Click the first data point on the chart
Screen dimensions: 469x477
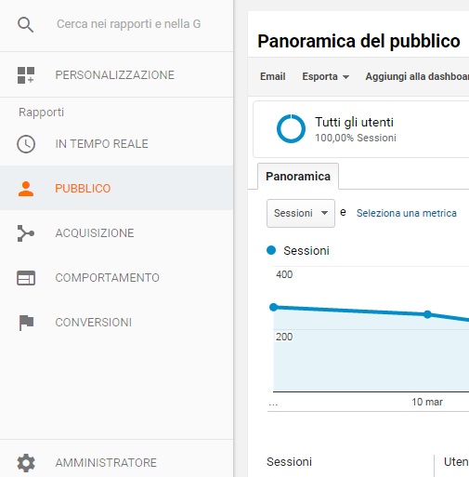point(274,307)
